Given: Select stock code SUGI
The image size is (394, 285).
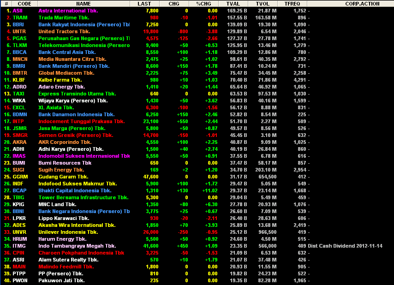Looking at the screenshot, I should click(x=18, y=170).
